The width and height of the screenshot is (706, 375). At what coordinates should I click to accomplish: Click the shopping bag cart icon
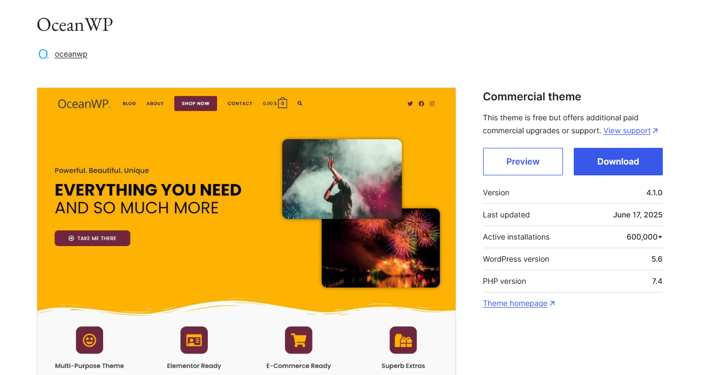click(x=282, y=103)
